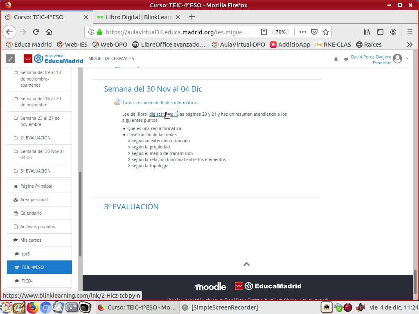This screenshot has width=419, height=314.
Task: Click the user avatar icon
Action: 398,58
